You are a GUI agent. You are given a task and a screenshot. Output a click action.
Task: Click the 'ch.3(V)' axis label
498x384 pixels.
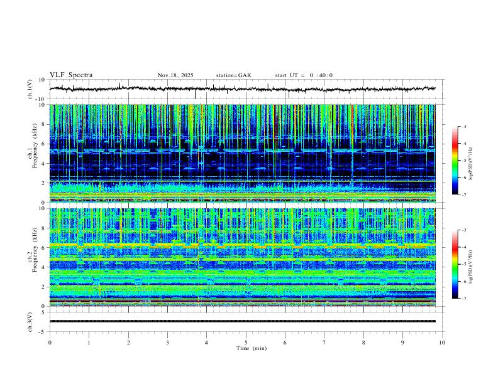click(30, 322)
